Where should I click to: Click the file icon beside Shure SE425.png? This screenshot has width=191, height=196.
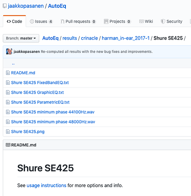8,132
